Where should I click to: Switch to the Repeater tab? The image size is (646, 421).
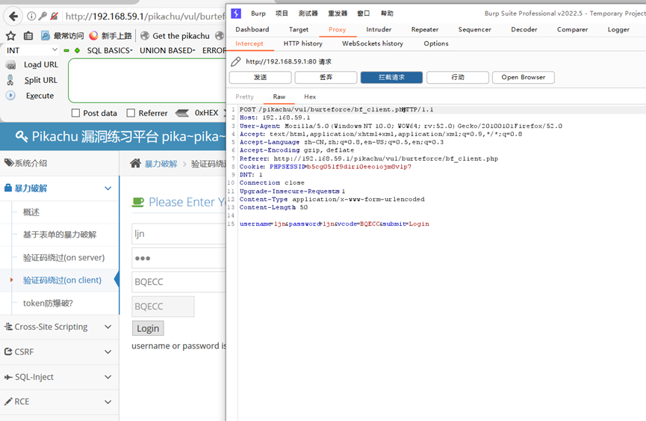coord(425,29)
